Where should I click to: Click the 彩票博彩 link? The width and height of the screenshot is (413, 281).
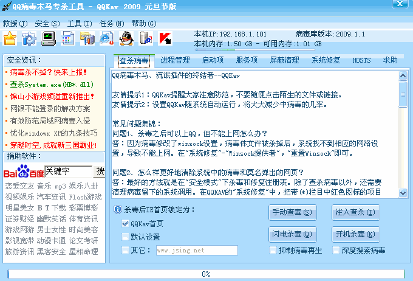click(x=83, y=208)
